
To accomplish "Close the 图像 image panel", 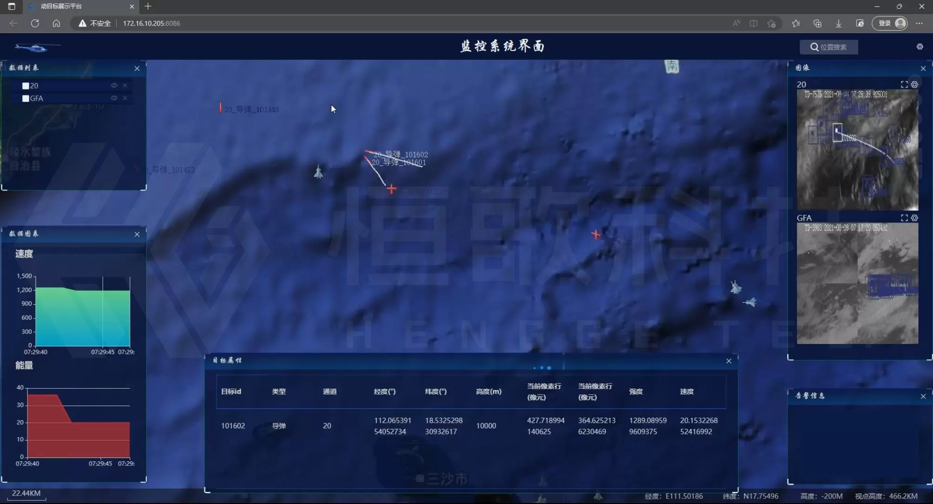I will pos(923,68).
